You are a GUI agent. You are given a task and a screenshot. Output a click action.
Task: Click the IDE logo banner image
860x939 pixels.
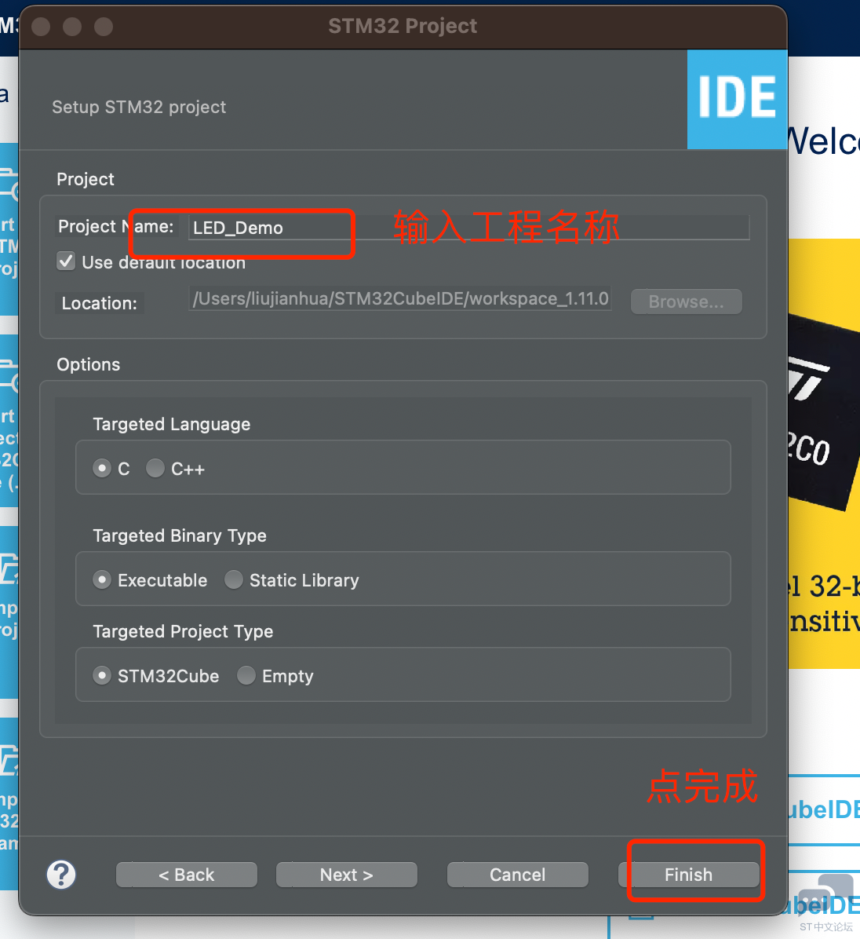[x=737, y=99]
